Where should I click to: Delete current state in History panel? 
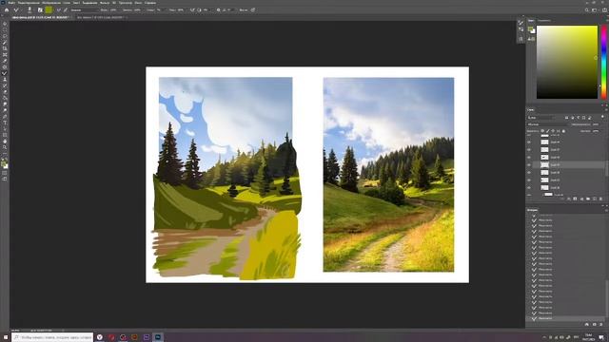tap(600, 324)
